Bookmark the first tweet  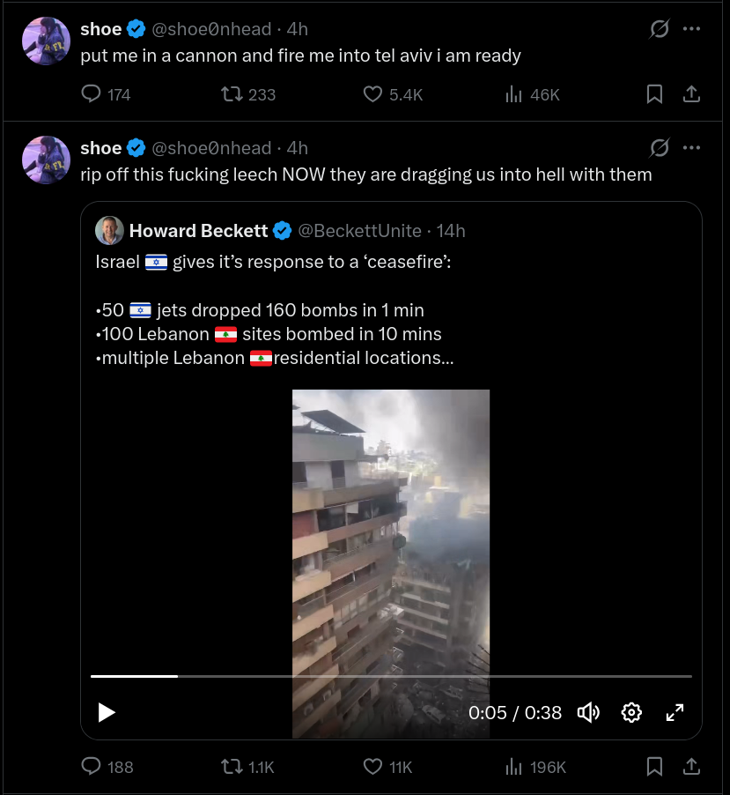654,94
